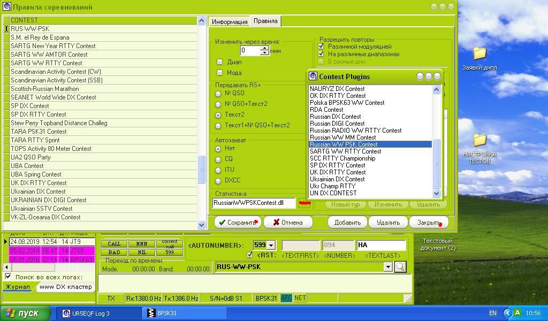Open the НАСТРОЙКА ТЕСТОВ desktop folder

pyautogui.click(x=479, y=140)
